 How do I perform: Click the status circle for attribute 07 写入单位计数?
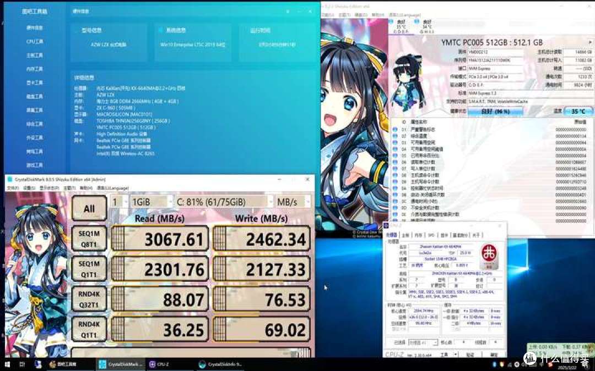pyautogui.click(x=395, y=169)
